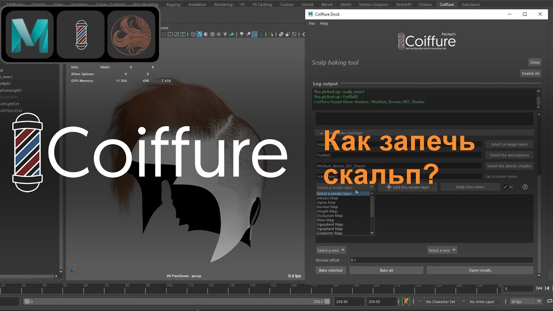553x311 pixels.
Task: Toggle textured display checker icon
Action: (219, 34)
